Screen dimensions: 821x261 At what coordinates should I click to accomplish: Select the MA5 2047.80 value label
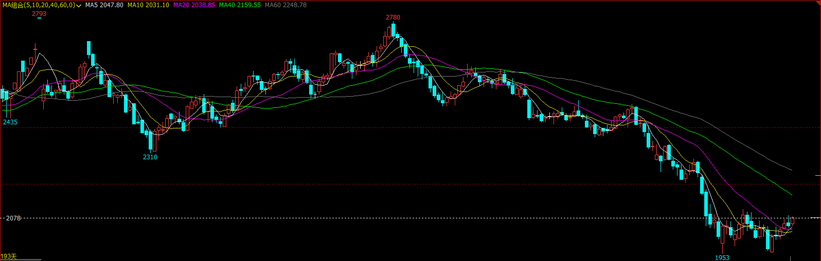(104, 5)
